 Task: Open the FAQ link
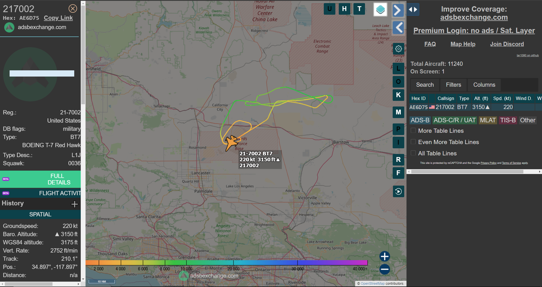click(430, 44)
